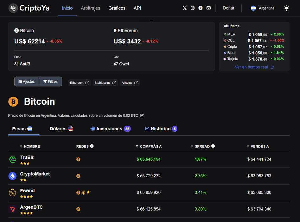Click the MEP dollar rate row
300x222 pixels.
point(254,35)
